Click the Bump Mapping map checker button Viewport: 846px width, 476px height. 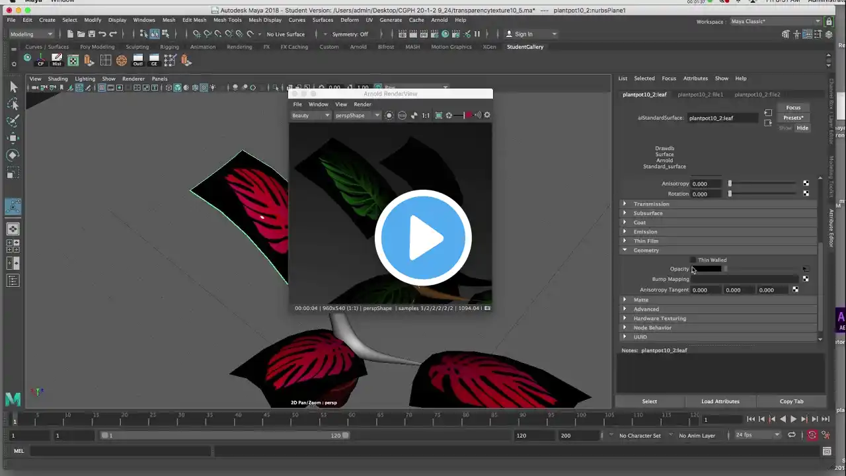pyautogui.click(x=805, y=279)
